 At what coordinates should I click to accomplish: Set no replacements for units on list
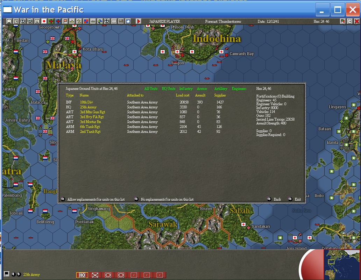point(164,199)
